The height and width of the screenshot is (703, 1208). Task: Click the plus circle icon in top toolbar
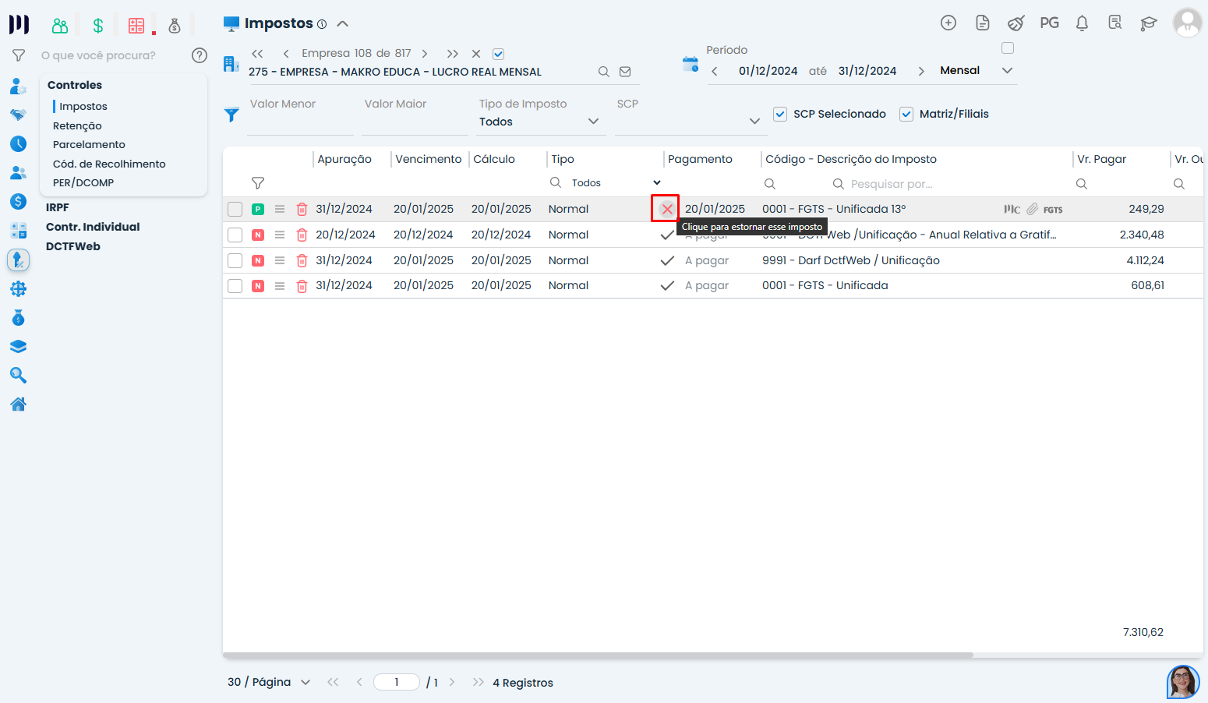[948, 23]
